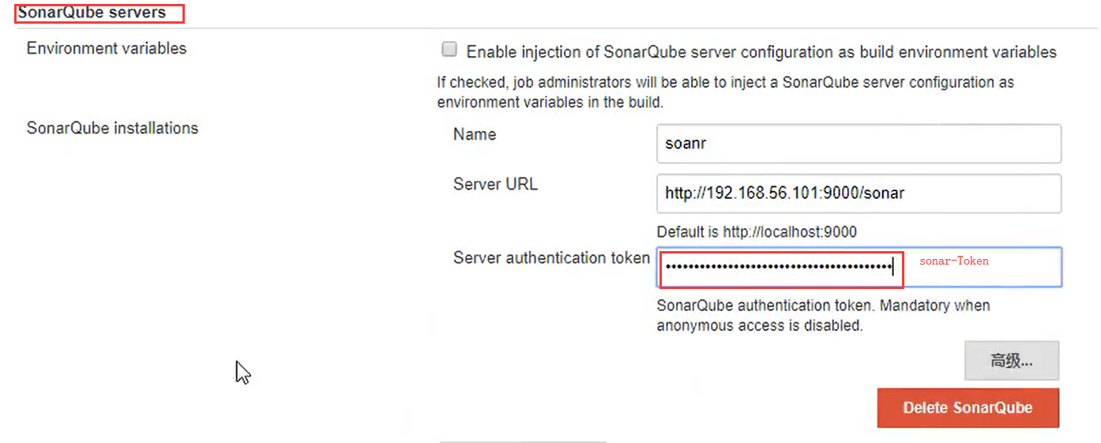Click the SonarQube installations label
Viewport: 1101px width, 443px height.
point(112,128)
